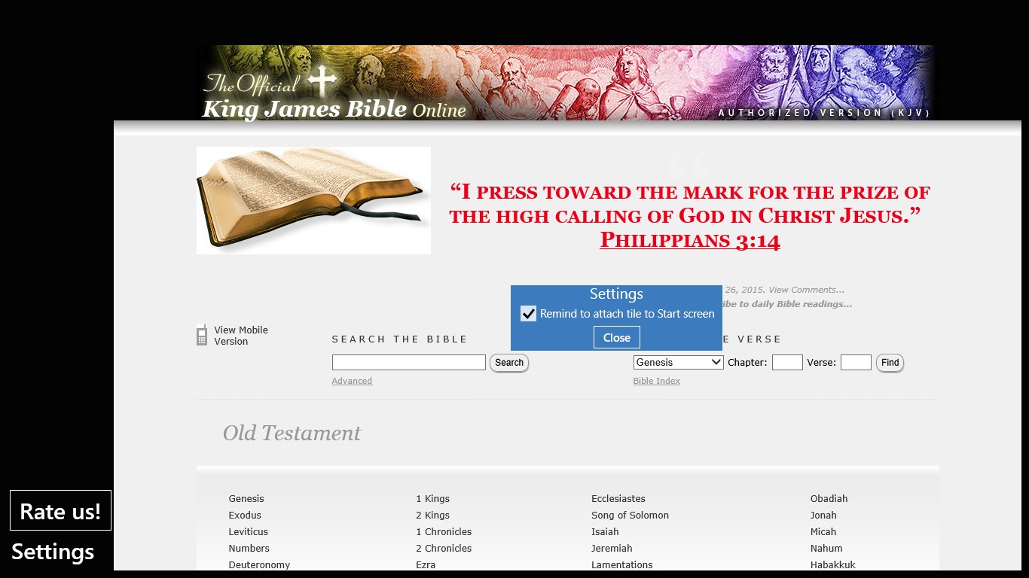The image size is (1029, 578).
Task: Open the Bible Index link
Action: [x=656, y=381]
